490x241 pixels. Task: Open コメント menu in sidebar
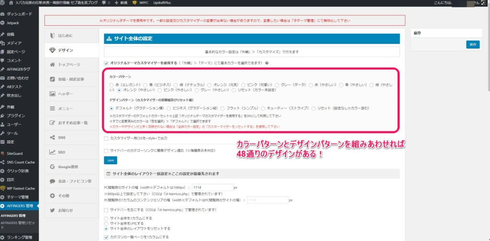click(19, 61)
